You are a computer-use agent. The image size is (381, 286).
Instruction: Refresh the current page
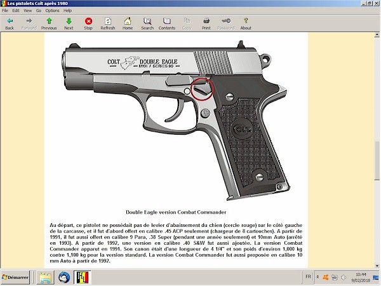108,24
